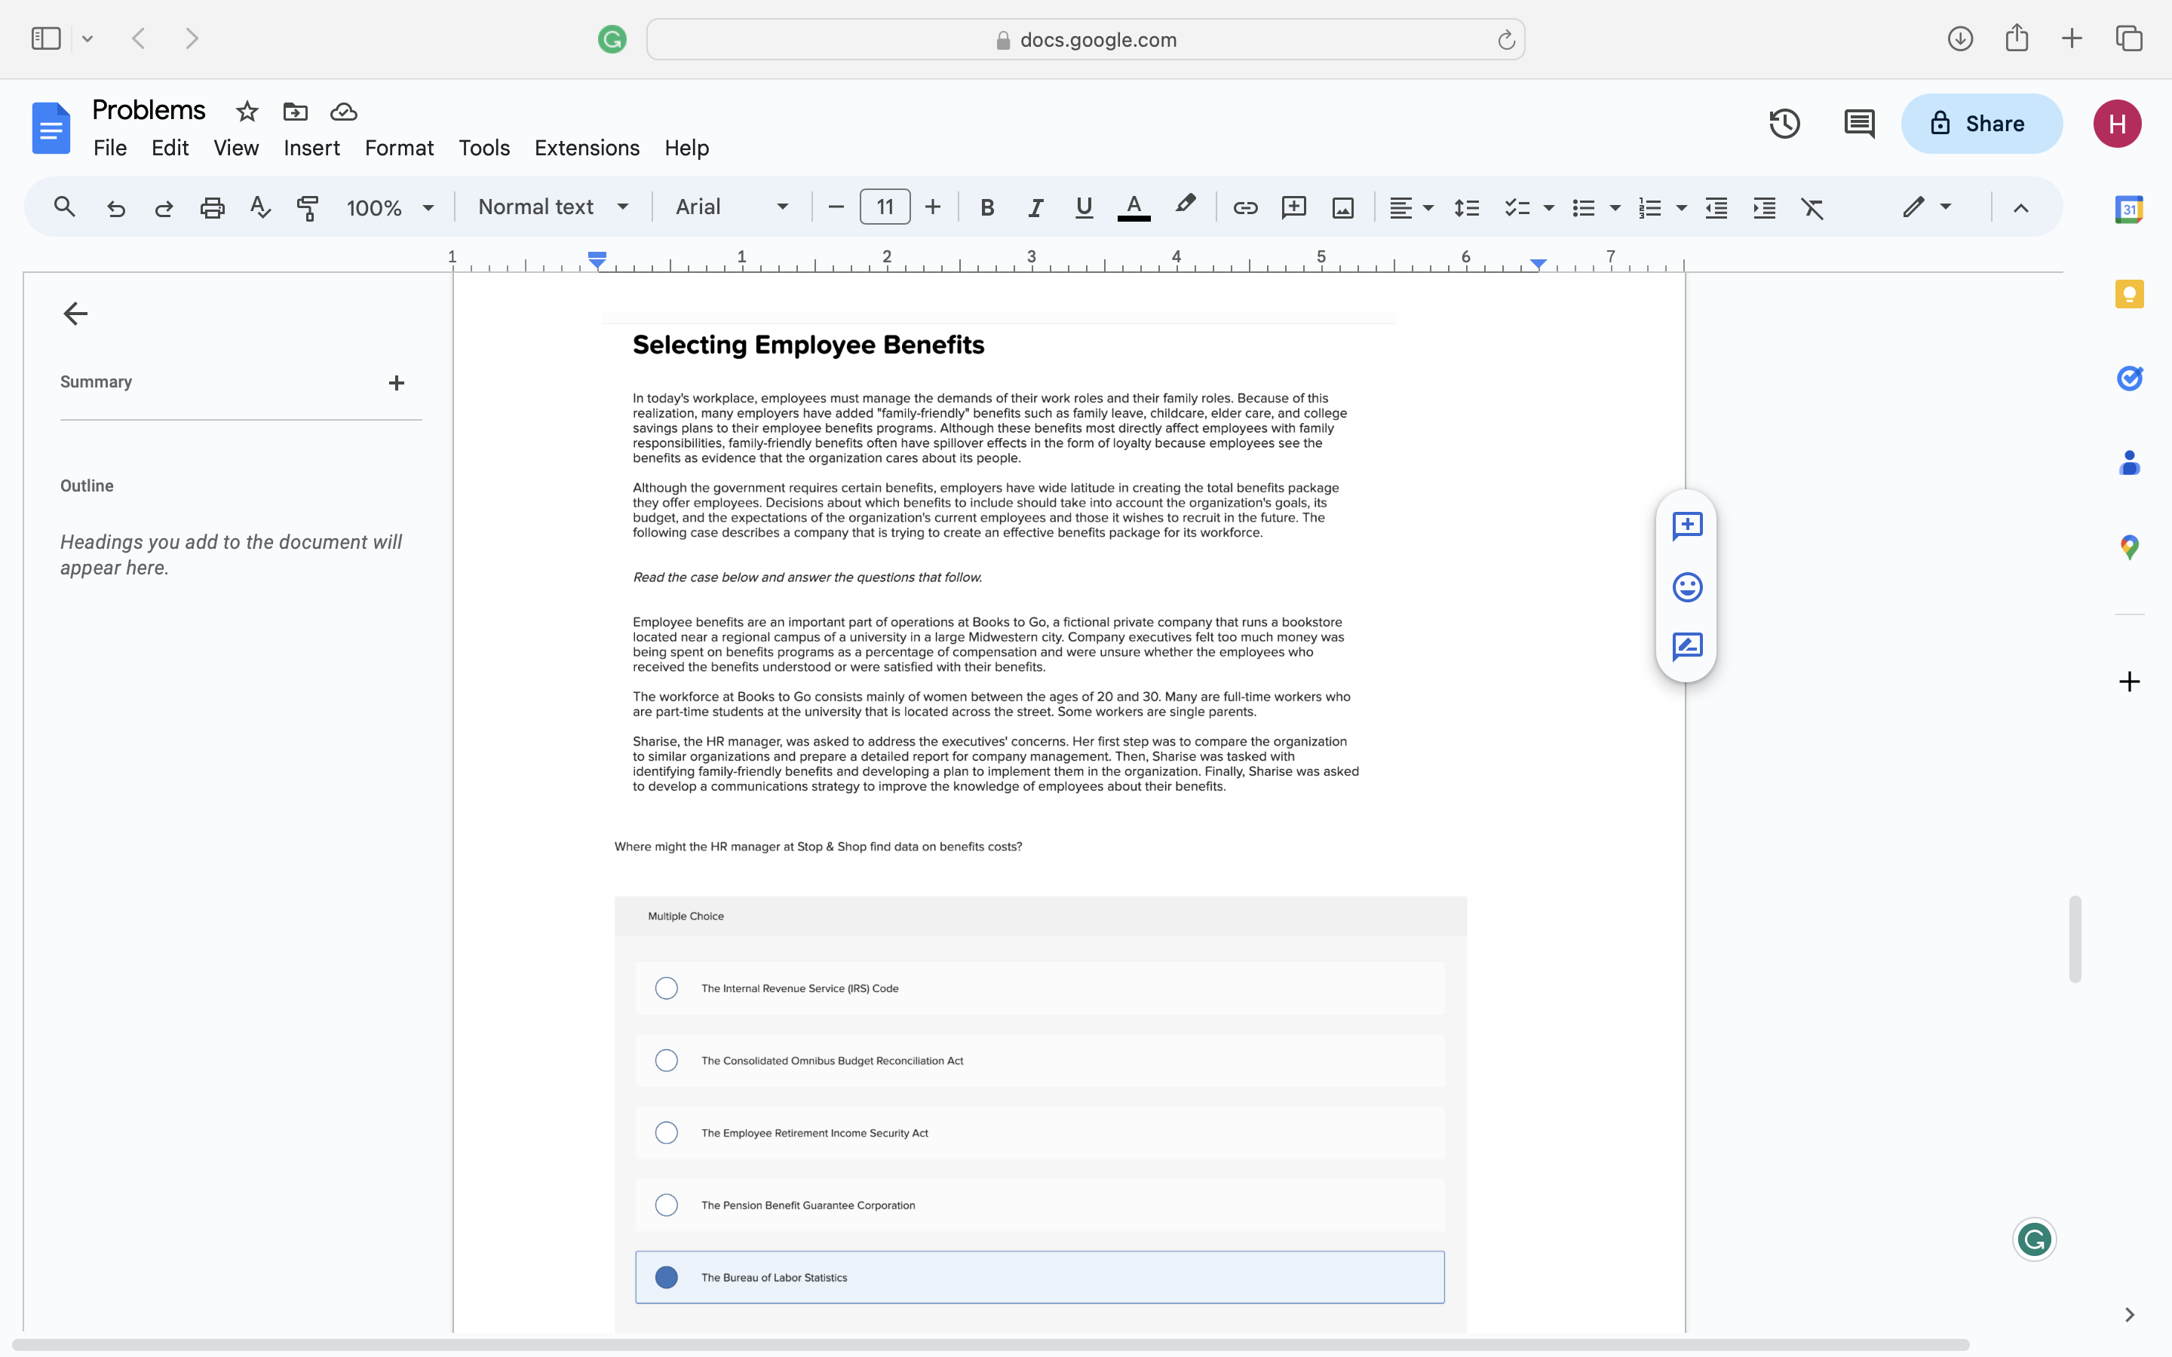2172x1357 pixels.
Task: Add a document summary with the plus button
Action: coord(397,382)
